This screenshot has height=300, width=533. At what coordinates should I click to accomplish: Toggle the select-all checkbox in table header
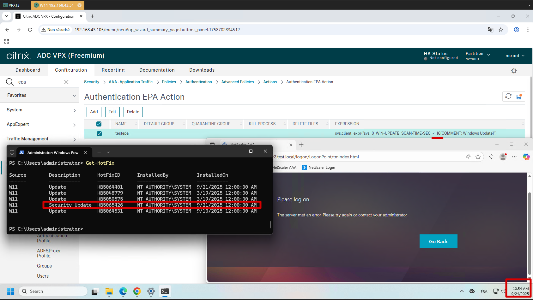click(99, 124)
